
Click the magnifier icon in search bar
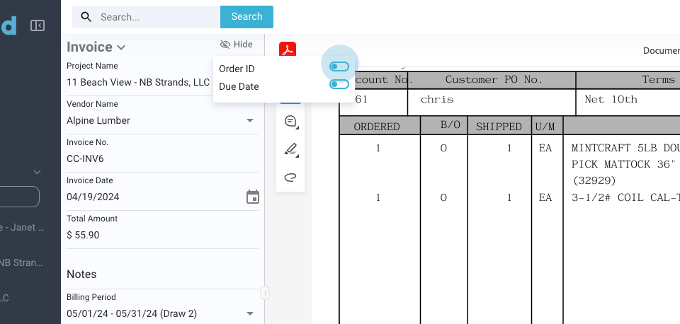(x=86, y=17)
